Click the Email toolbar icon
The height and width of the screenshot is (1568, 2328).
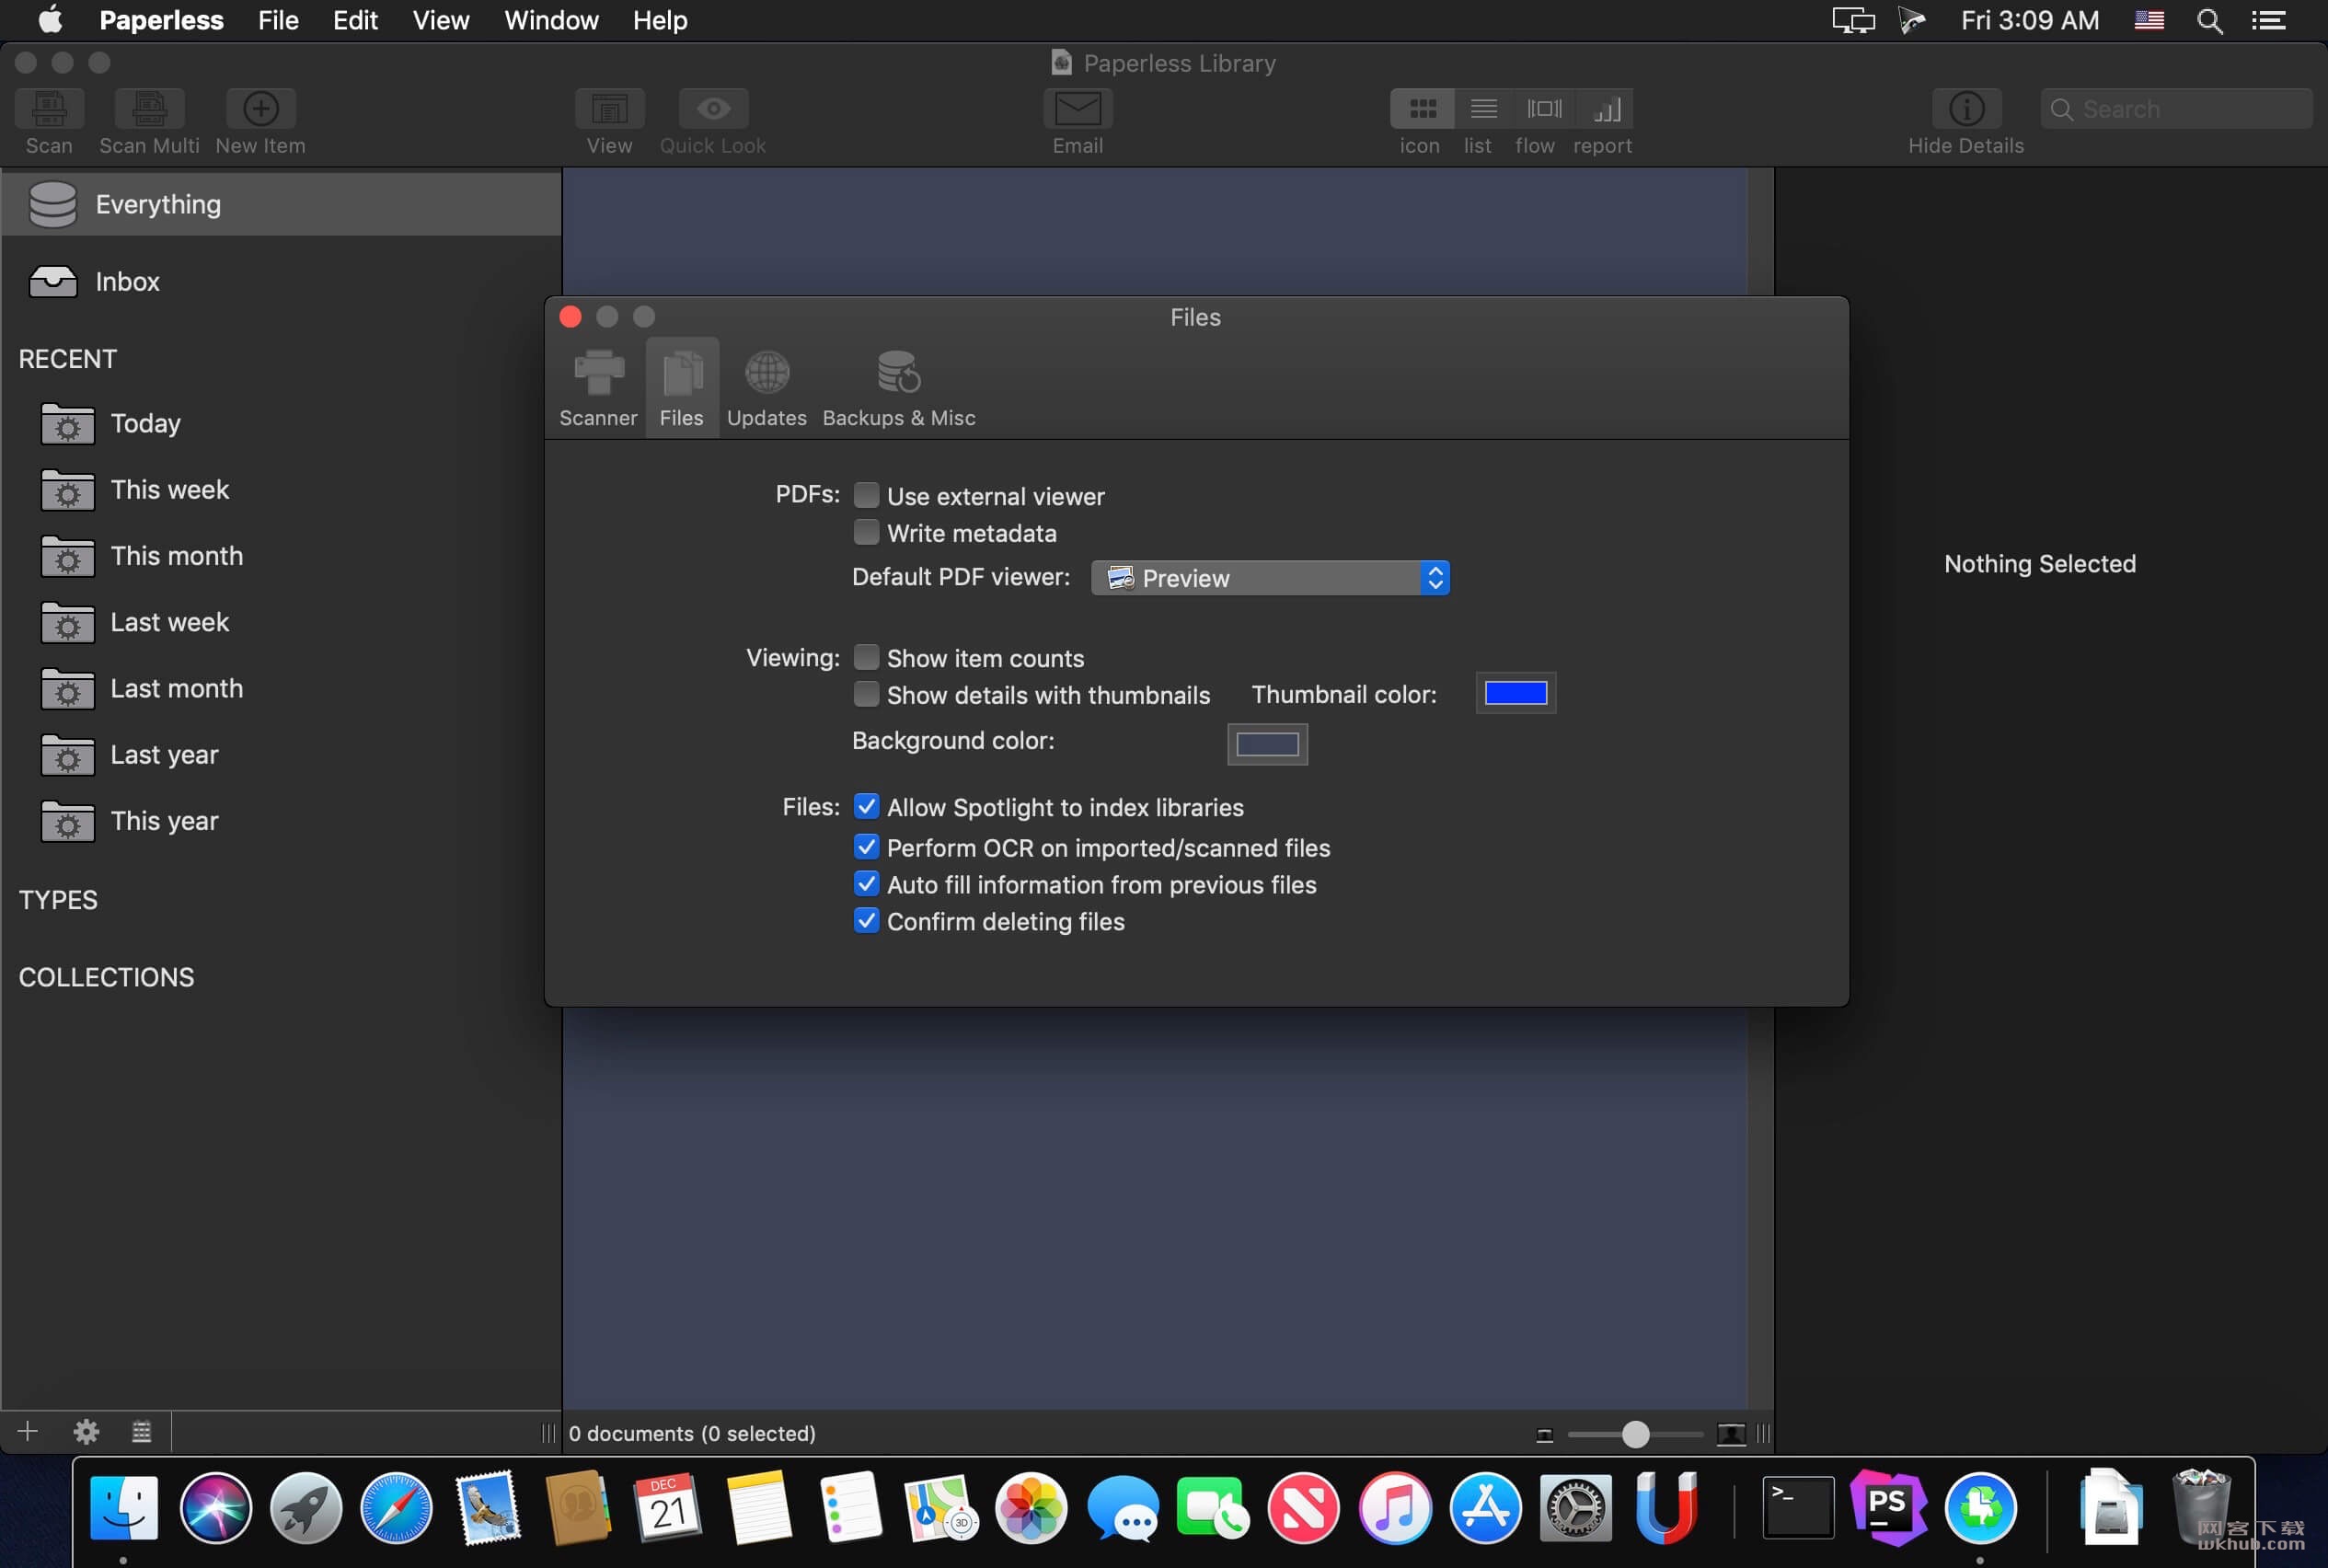(1077, 109)
